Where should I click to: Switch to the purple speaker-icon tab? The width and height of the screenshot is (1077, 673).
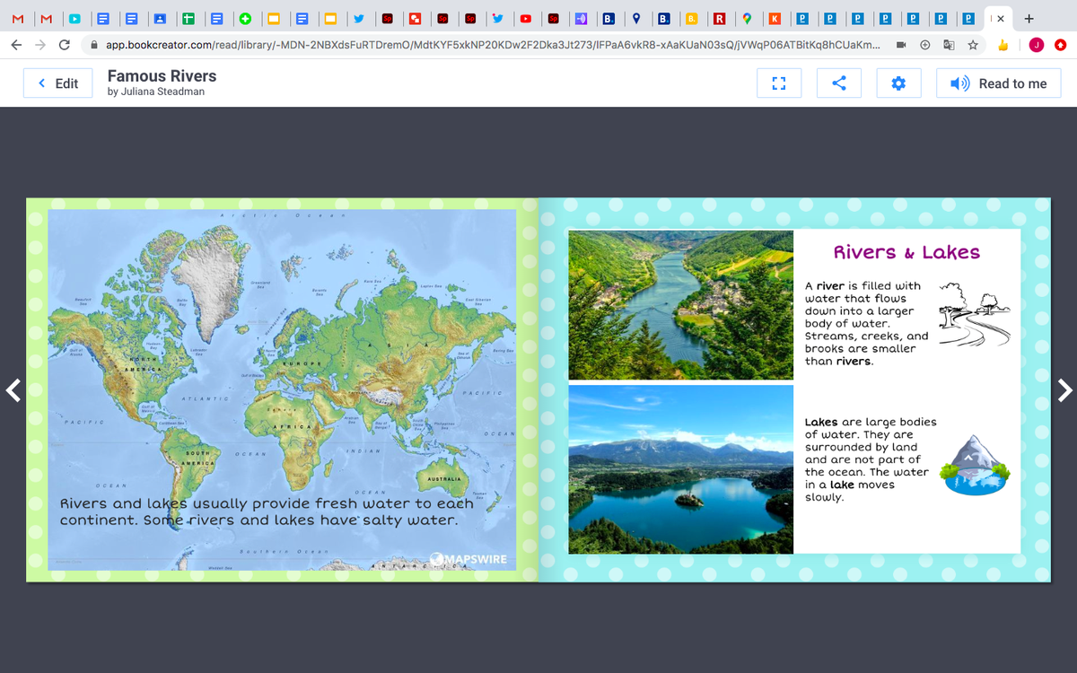coord(581,18)
